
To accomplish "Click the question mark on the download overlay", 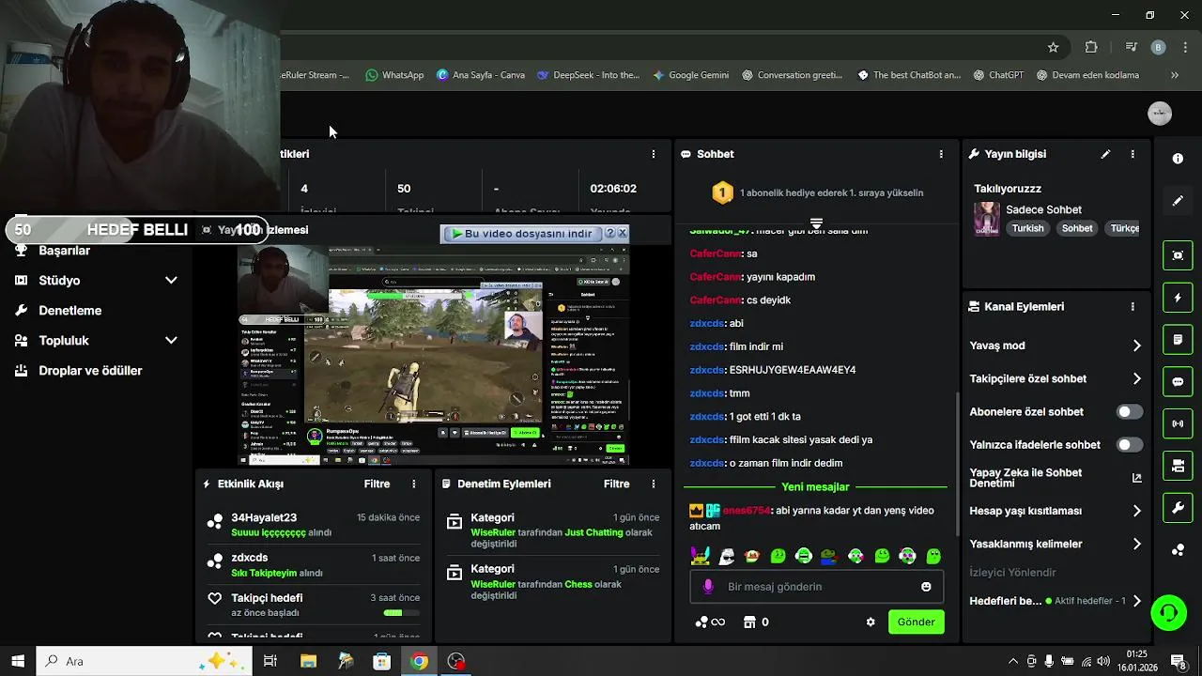I will tap(609, 233).
